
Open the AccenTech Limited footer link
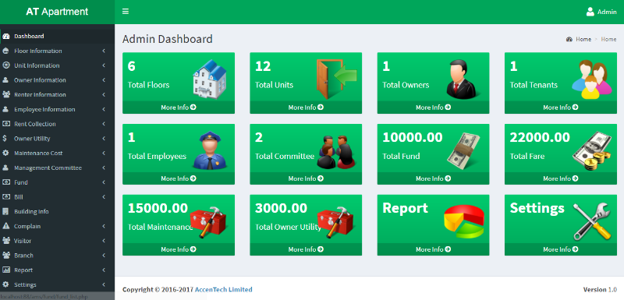[223, 289]
